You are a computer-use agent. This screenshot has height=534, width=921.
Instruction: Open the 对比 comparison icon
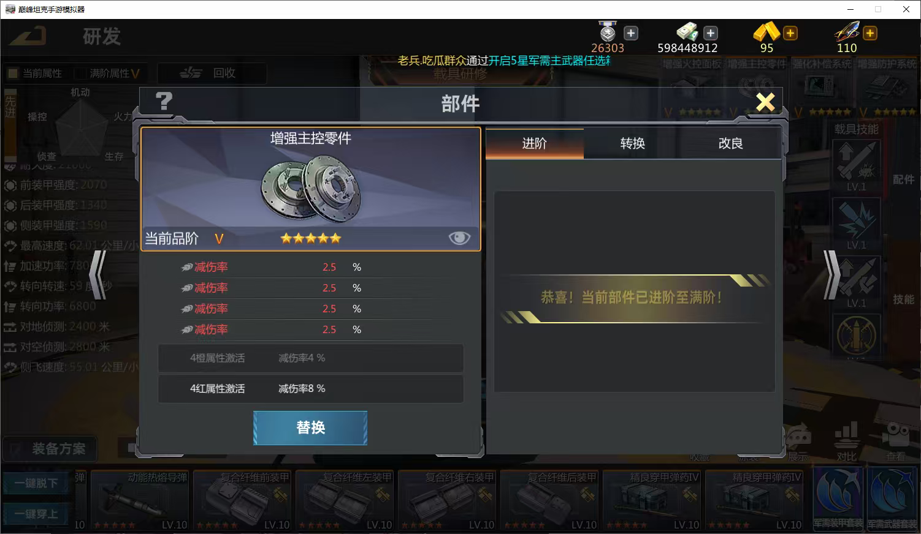click(x=846, y=442)
